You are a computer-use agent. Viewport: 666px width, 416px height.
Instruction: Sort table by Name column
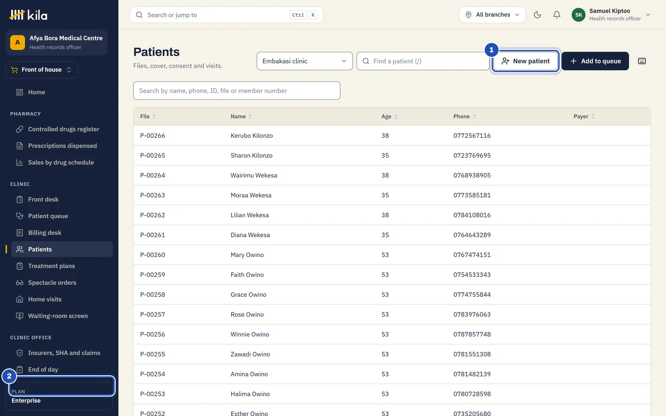click(x=241, y=116)
